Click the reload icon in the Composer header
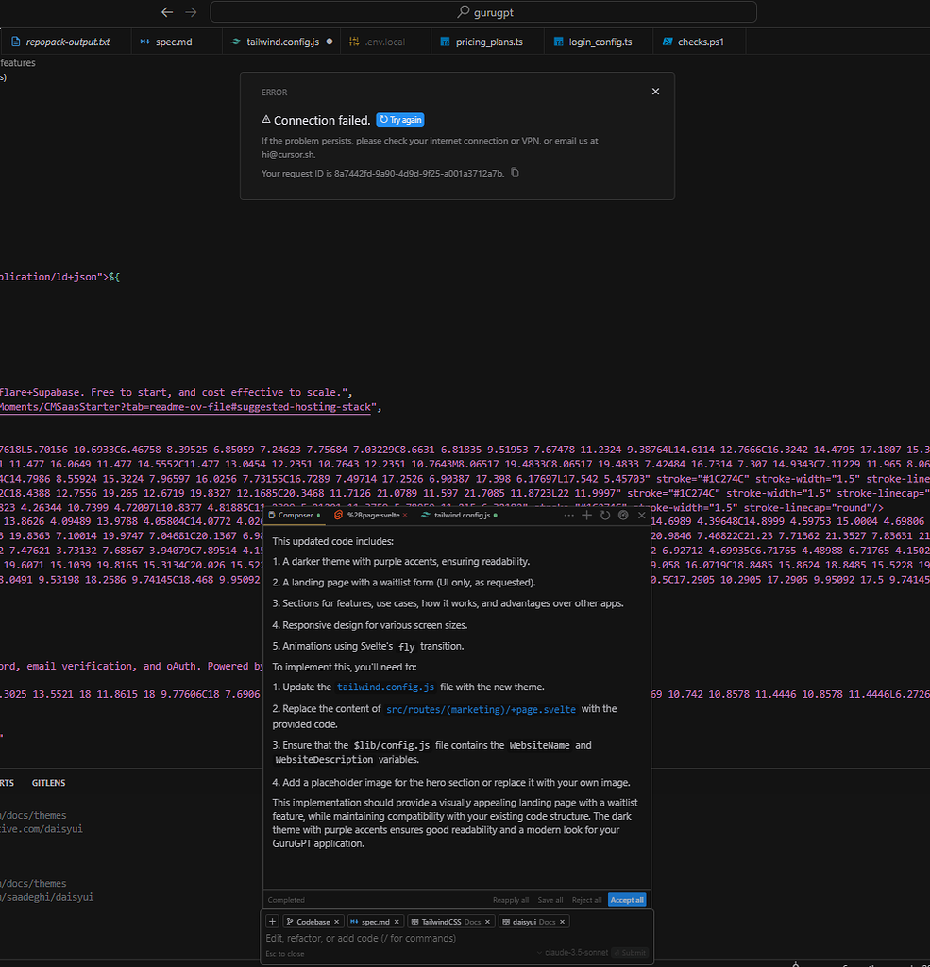 pos(605,515)
